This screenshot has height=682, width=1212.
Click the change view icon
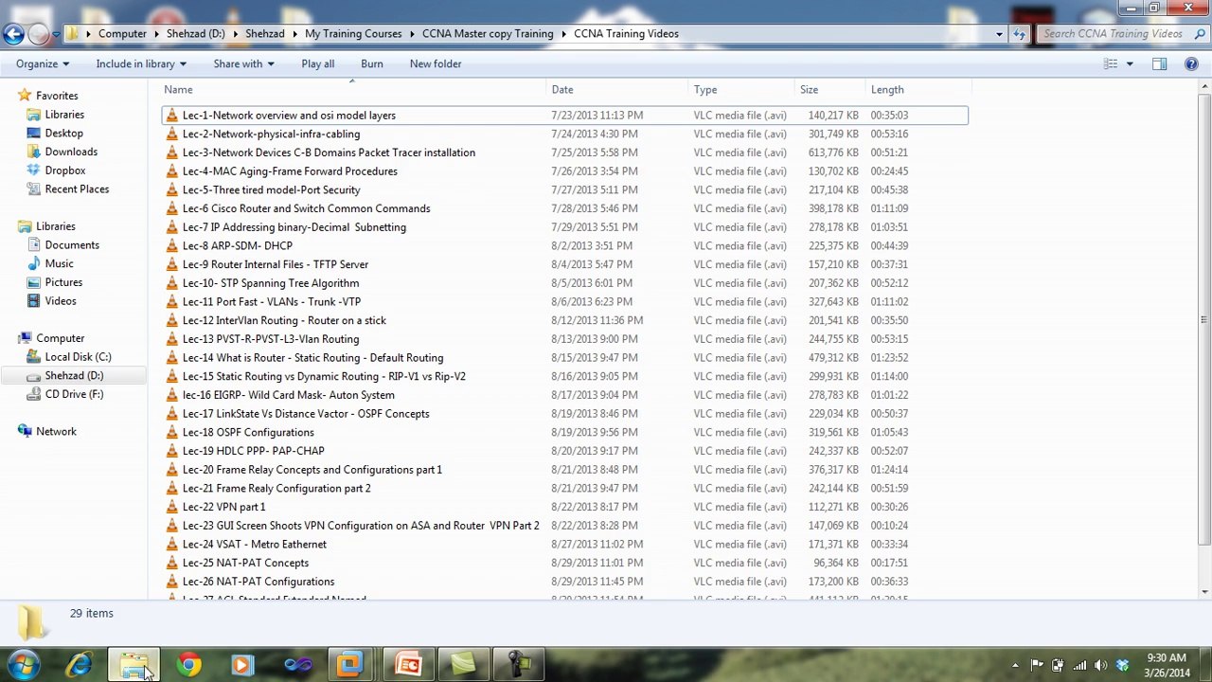(1111, 63)
